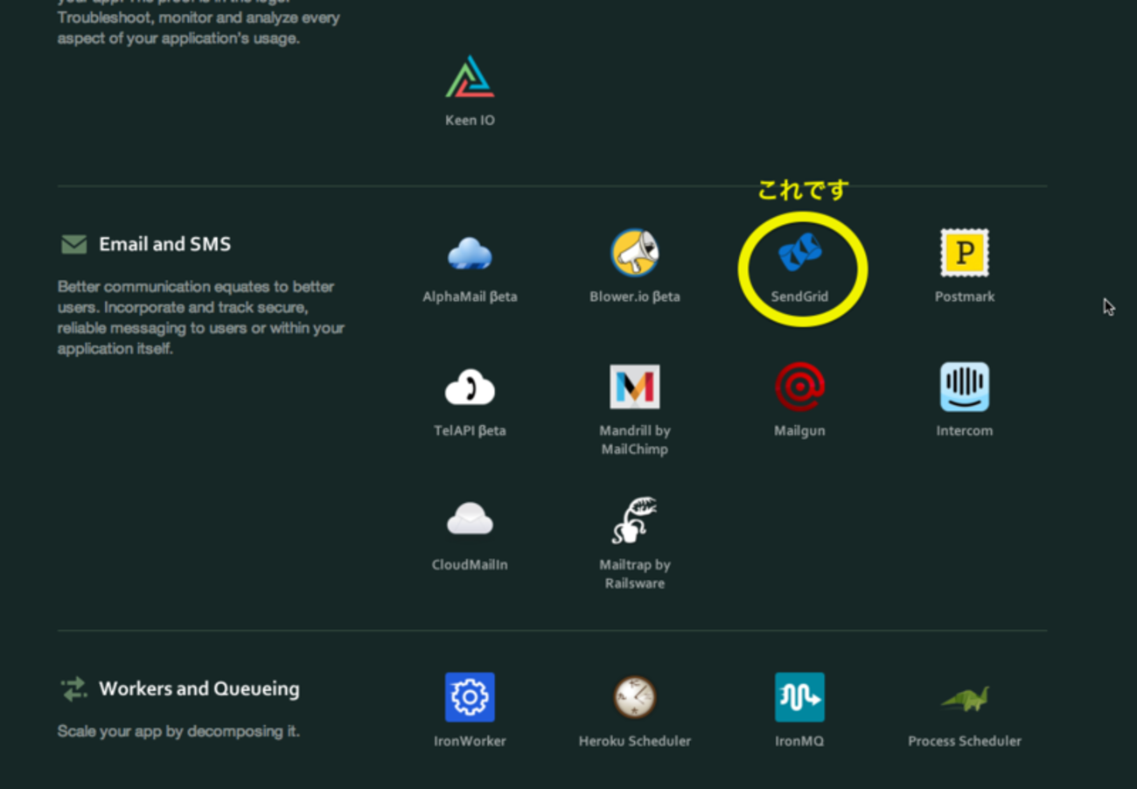Open the Keen IO add-on icon
The image size is (1137, 789).
click(470, 78)
